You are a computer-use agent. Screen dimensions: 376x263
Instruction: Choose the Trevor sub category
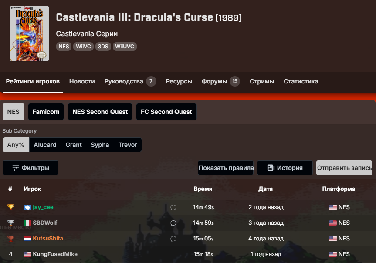click(x=128, y=145)
